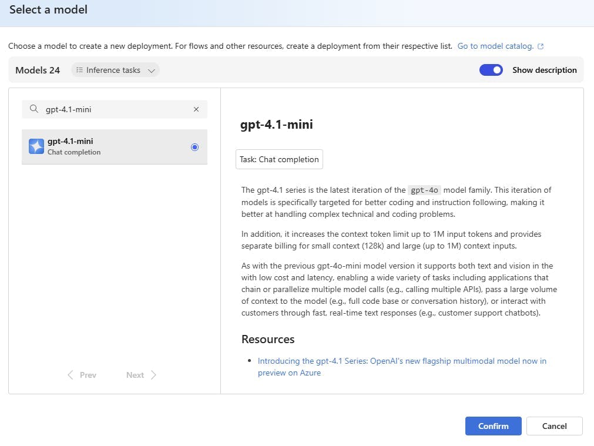594x446 pixels.
Task: Clear the model search text
Action: click(196, 109)
